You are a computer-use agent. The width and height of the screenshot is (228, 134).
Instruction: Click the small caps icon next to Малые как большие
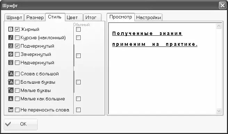[x=11, y=99]
